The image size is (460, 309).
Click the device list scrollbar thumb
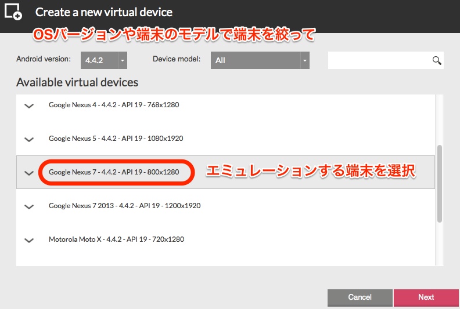[440, 183]
